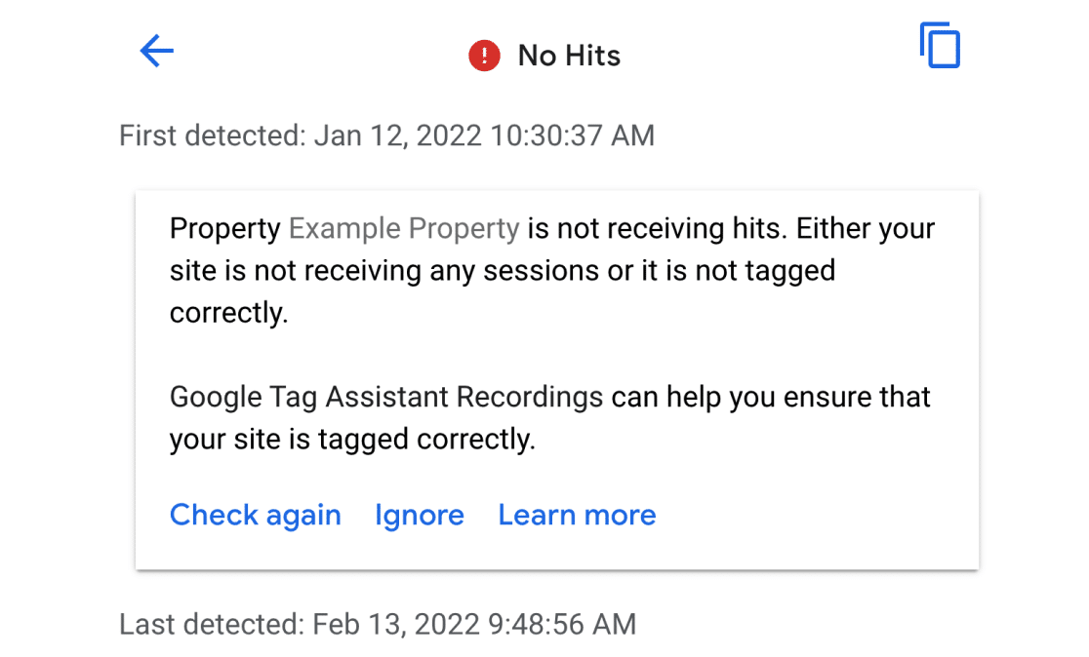Click the "No Hits" title

(569, 56)
